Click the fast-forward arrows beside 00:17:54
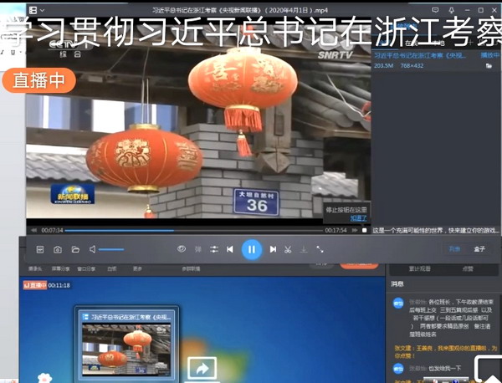 click(355, 230)
